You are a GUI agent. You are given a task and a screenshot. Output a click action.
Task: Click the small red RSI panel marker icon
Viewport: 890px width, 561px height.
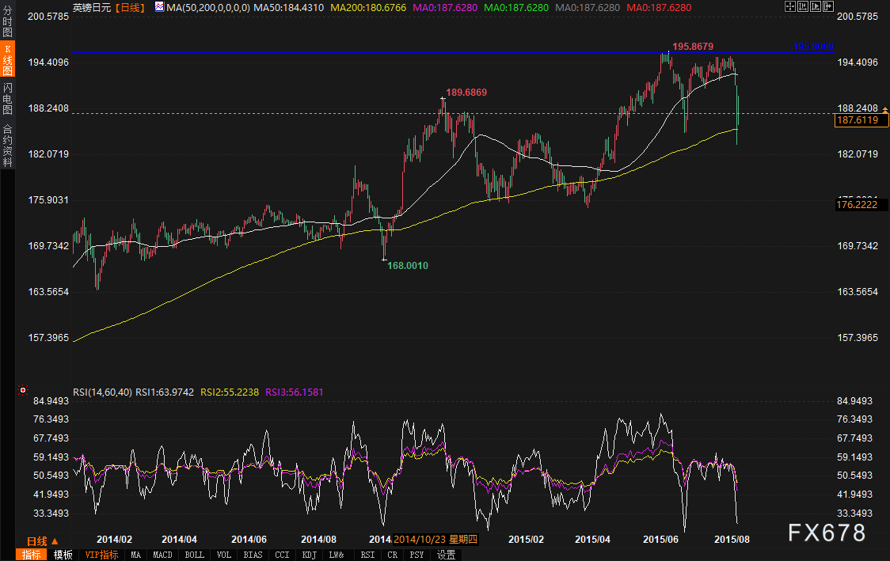click(x=23, y=390)
